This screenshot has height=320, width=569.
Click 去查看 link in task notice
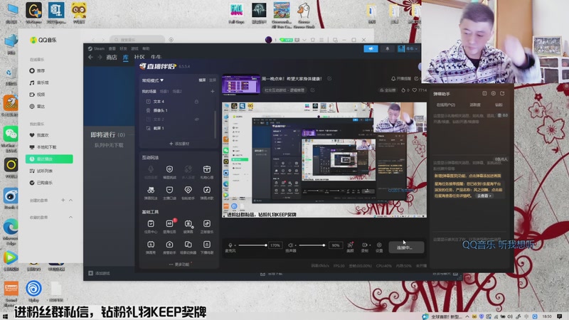(484, 196)
